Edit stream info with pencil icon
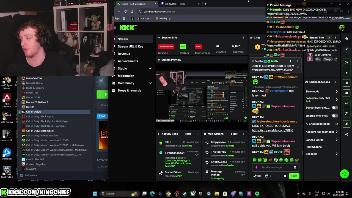Viewport: 352px width, 198px height. 329,38
